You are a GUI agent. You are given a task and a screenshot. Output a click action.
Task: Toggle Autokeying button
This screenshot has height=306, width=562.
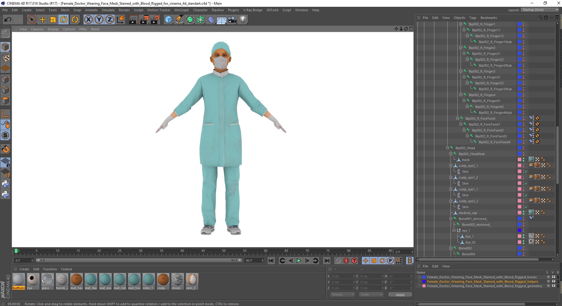click(x=346, y=261)
